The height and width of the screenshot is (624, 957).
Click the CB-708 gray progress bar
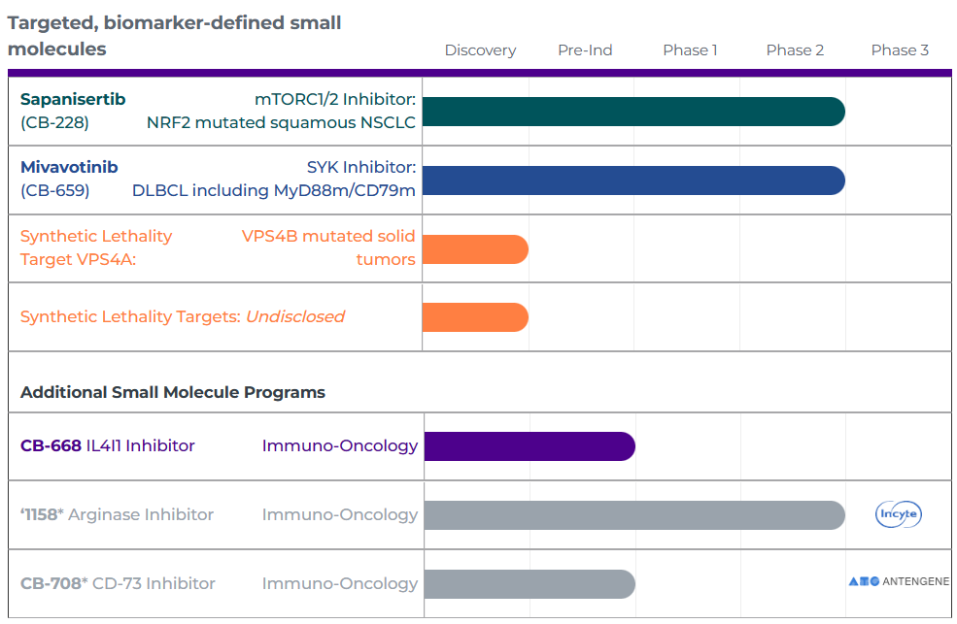click(x=530, y=584)
